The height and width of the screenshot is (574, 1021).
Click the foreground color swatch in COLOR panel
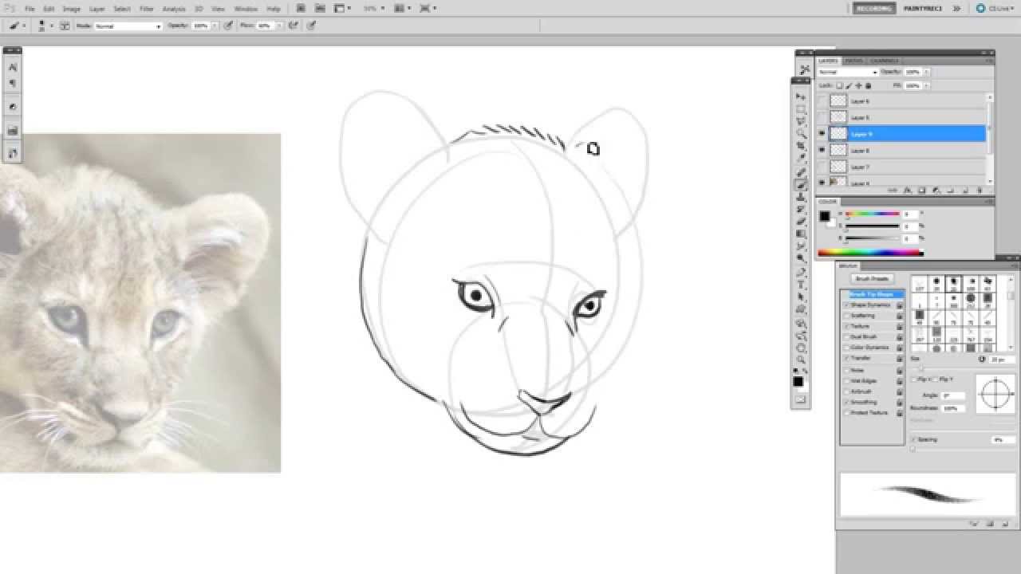tap(824, 217)
